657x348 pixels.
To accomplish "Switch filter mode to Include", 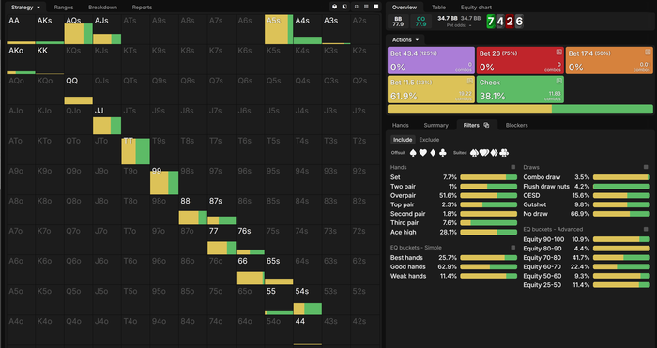I will pyautogui.click(x=403, y=140).
